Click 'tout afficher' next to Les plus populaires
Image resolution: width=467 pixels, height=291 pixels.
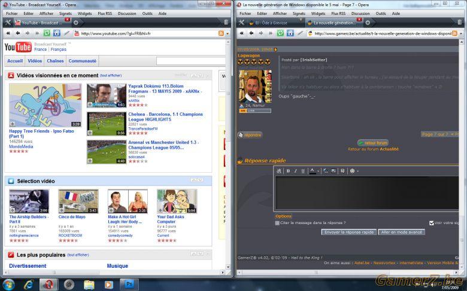[78, 255]
